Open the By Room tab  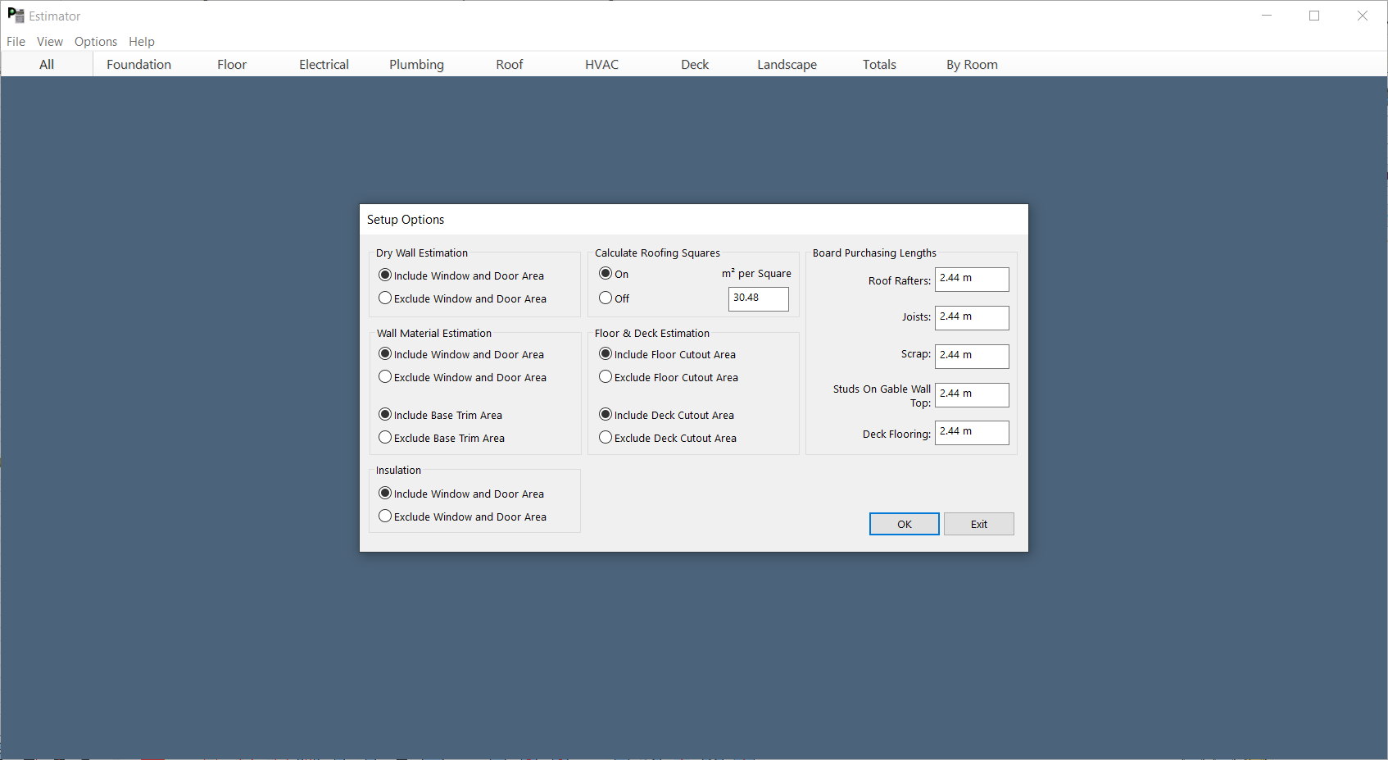click(x=972, y=65)
